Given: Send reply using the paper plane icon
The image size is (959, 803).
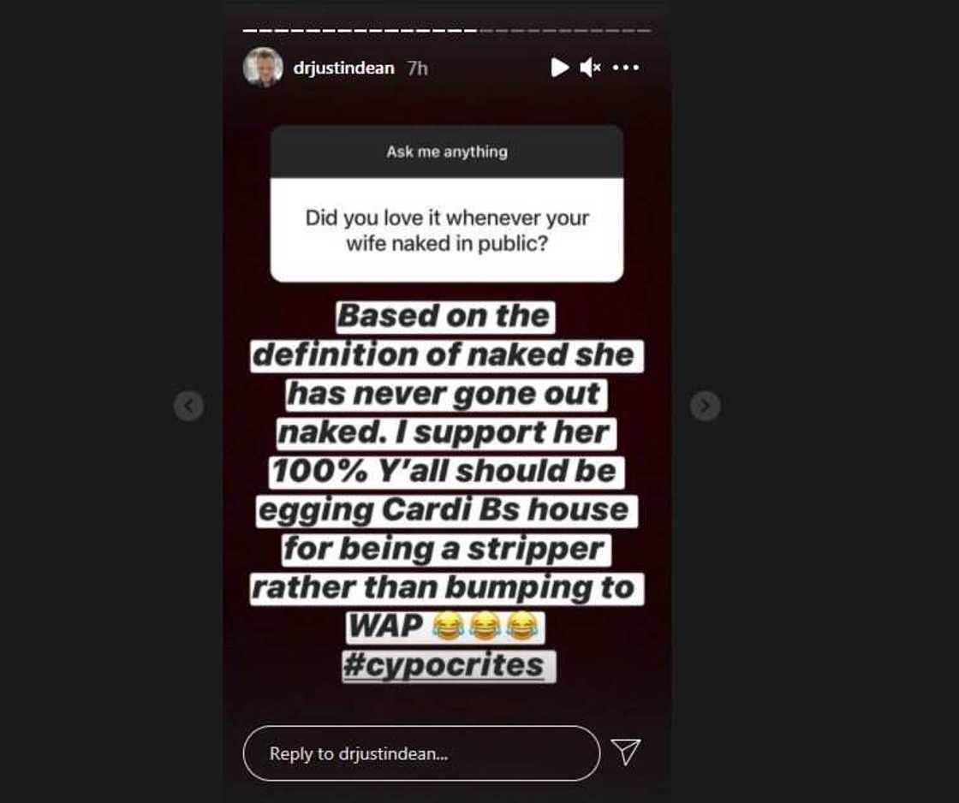Looking at the screenshot, I should (626, 752).
